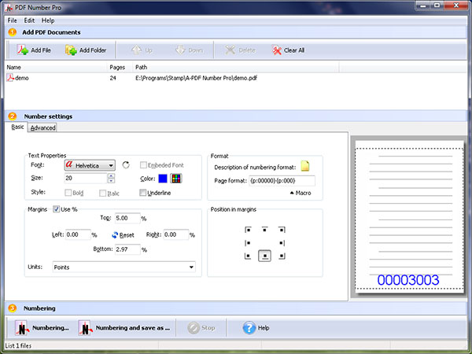The height and width of the screenshot is (354, 472).
Task: Switch to the Advanced tab
Action: (42, 127)
